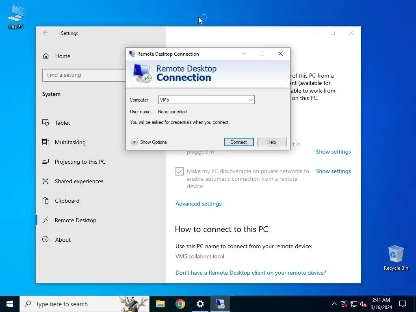The height and width of the screenshot is (312, 416).
Task: Open the Computer combo box dropdown arrow
Action: pyautogui.click(x=251, y=100)
